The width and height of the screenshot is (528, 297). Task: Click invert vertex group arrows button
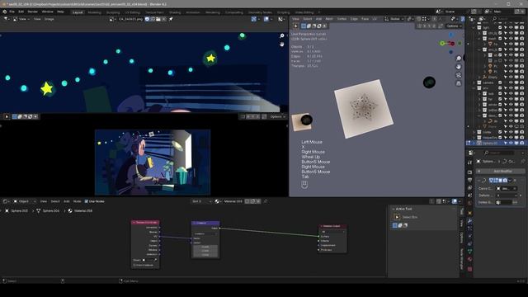point(515,202)
